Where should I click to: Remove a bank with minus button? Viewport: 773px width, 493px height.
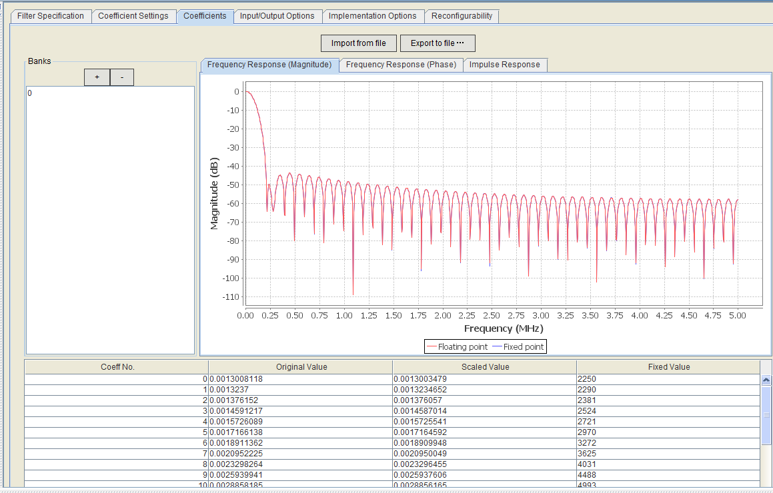[x=122, y=78]
